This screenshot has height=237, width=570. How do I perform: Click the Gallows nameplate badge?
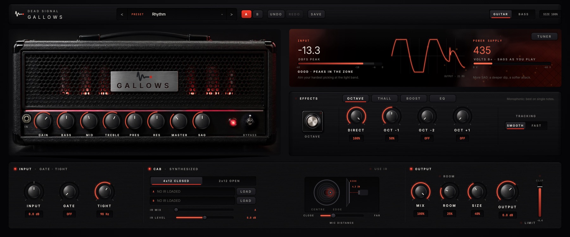(x=144, y=81)
